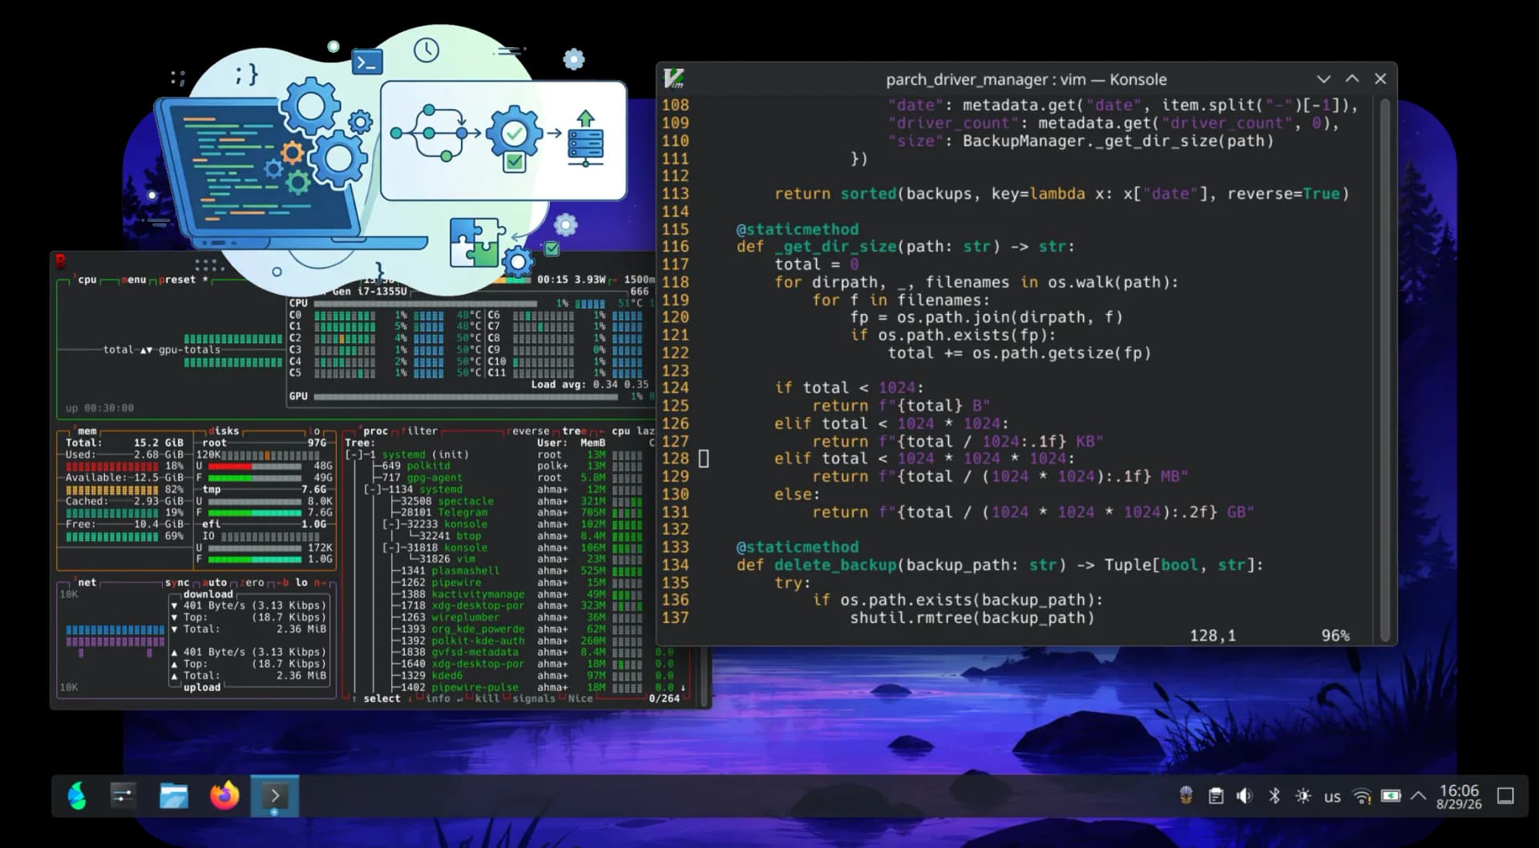Maximize the vim Konsole window

tap(1352, 78)
